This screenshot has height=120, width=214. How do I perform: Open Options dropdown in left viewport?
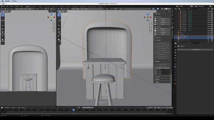click(x=52, y=11)
